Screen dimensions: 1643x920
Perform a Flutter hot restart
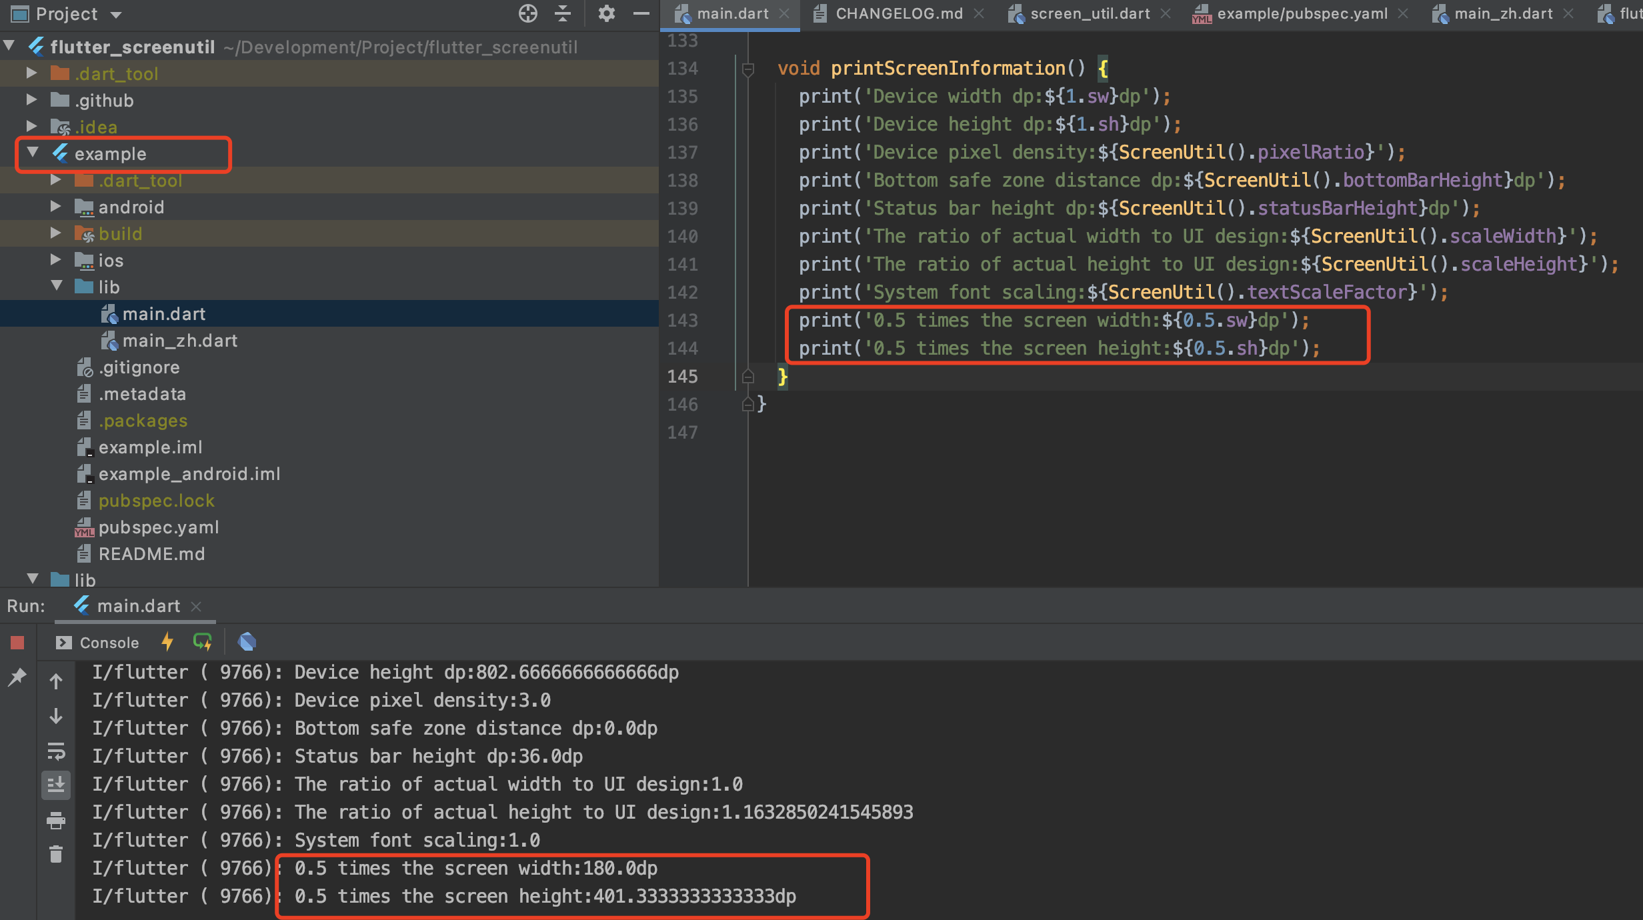pos(202,642)
